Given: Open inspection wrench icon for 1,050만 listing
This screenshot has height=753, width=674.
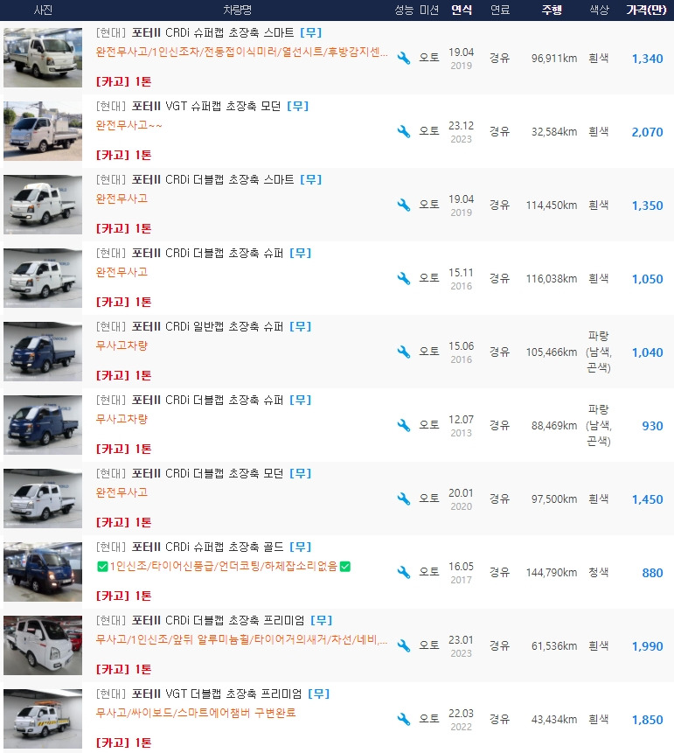Looking at the screenshot, I should [403, 279].
